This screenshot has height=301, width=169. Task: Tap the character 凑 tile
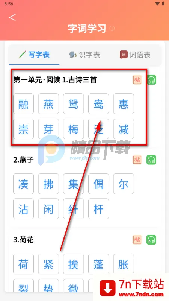tap(23, 184)
